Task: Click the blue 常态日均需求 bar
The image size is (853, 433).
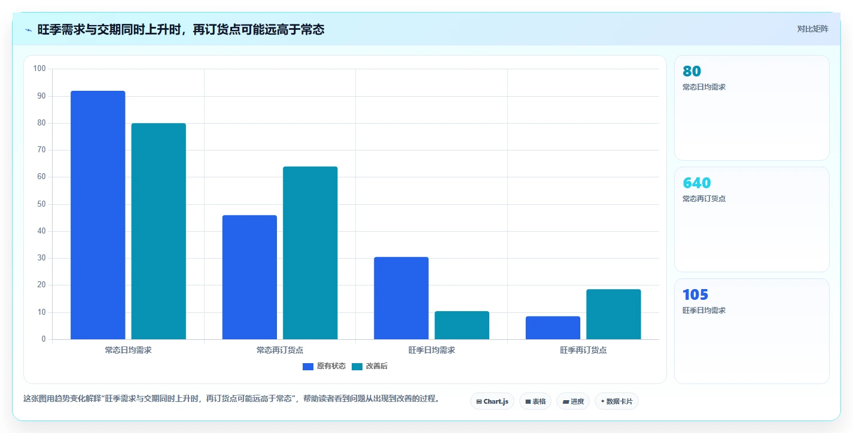Action: [x=98, y=215]
